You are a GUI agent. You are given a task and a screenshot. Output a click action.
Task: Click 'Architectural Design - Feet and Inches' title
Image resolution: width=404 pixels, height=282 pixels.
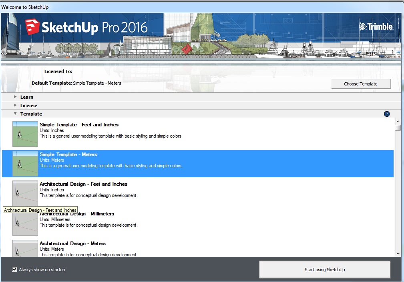(x=83, y=184)
